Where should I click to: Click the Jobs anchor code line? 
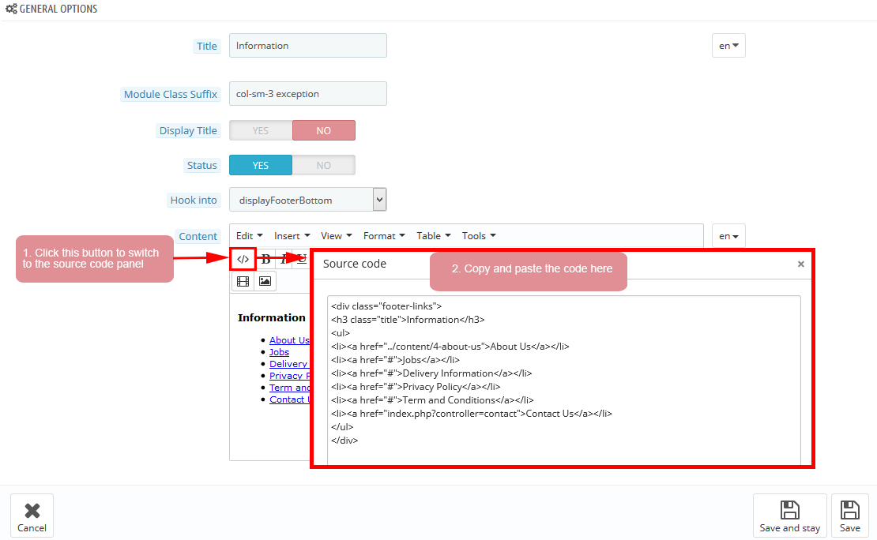point(395,360)
